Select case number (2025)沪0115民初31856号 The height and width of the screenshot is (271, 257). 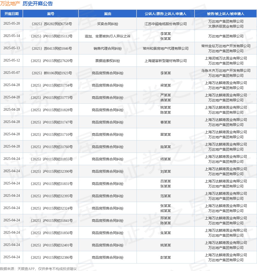(x=52, y=233)
